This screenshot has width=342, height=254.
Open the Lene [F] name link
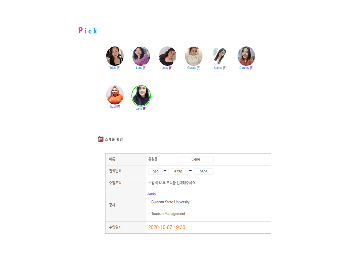point(141,68)
